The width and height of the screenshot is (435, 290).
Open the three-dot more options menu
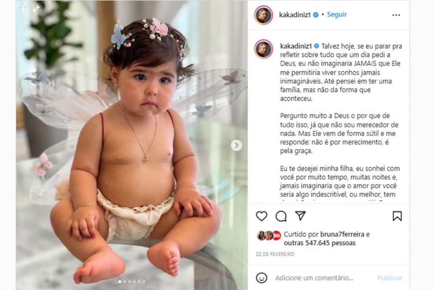tap(396, 15)
